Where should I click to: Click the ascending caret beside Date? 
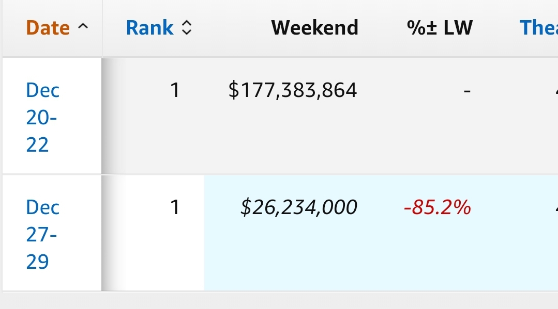click(83, 26)
